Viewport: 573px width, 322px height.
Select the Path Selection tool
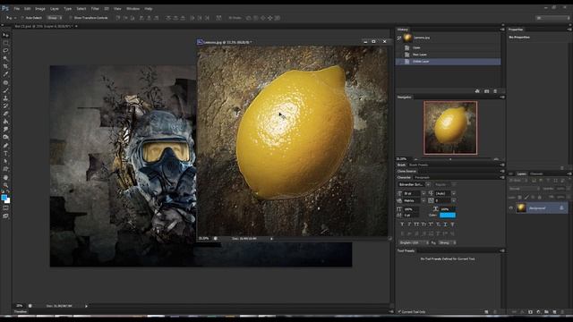[x=5, y=161]
